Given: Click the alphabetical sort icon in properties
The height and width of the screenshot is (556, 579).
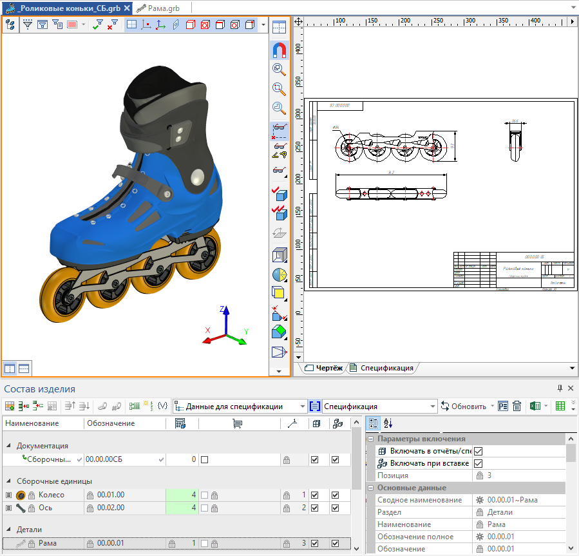Looking at the screenshot, I should (388, 423).
